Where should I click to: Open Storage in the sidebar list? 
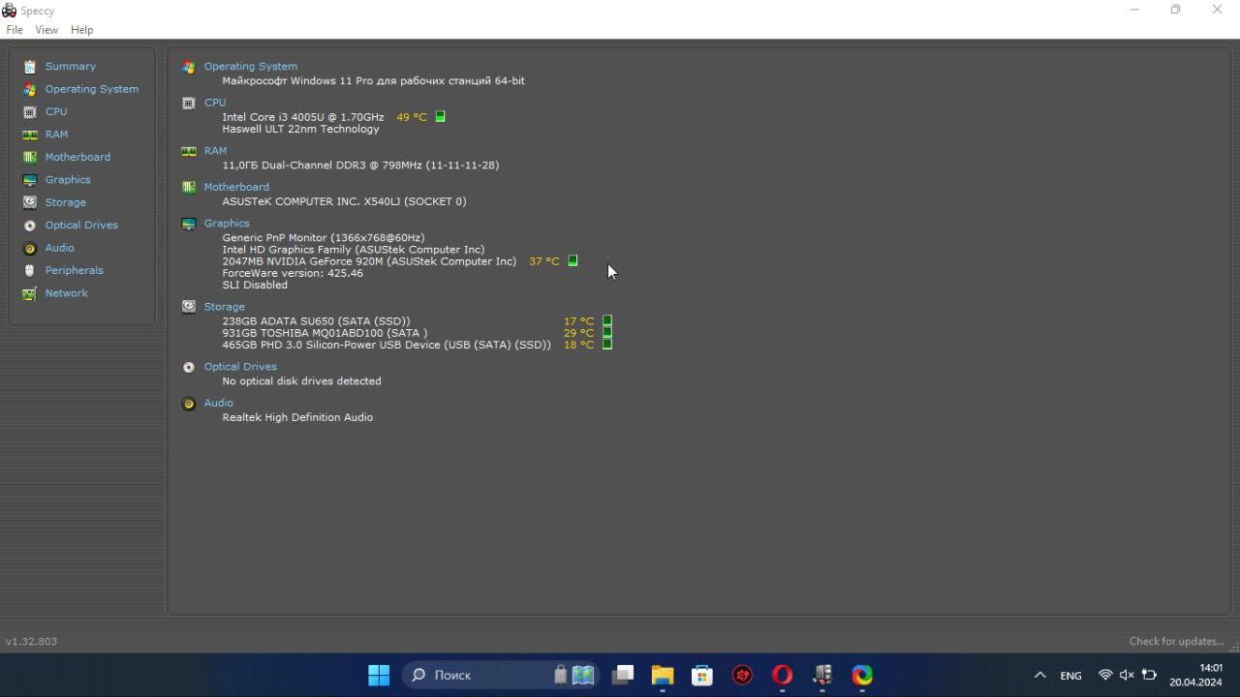pyautogui.click(x=65, y=202)
